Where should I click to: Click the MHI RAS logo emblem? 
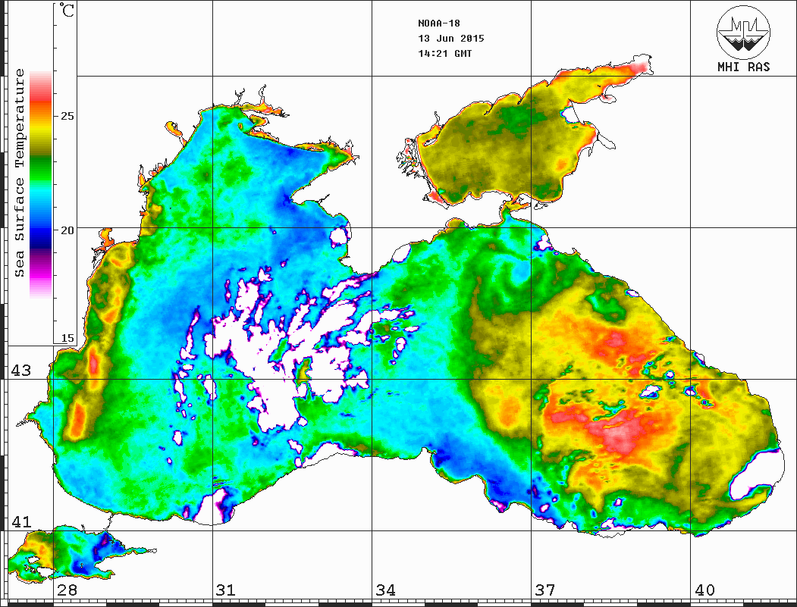pos(743,32)
